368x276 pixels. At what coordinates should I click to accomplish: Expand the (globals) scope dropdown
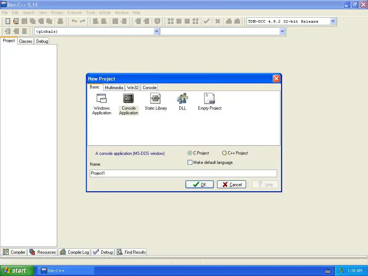click(157, 31)
